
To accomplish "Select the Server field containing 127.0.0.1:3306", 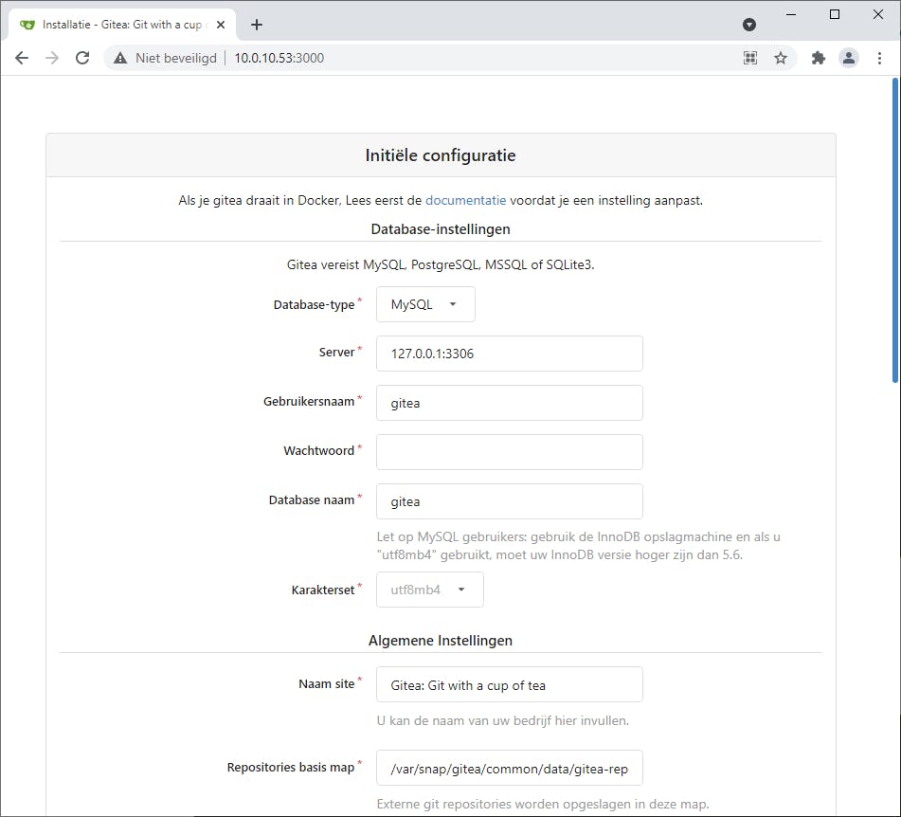I will (509, 353).
